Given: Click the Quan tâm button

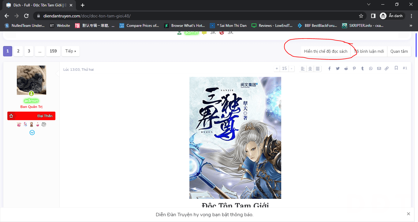Looking at the screenshot, I should [x=399, y=51].
